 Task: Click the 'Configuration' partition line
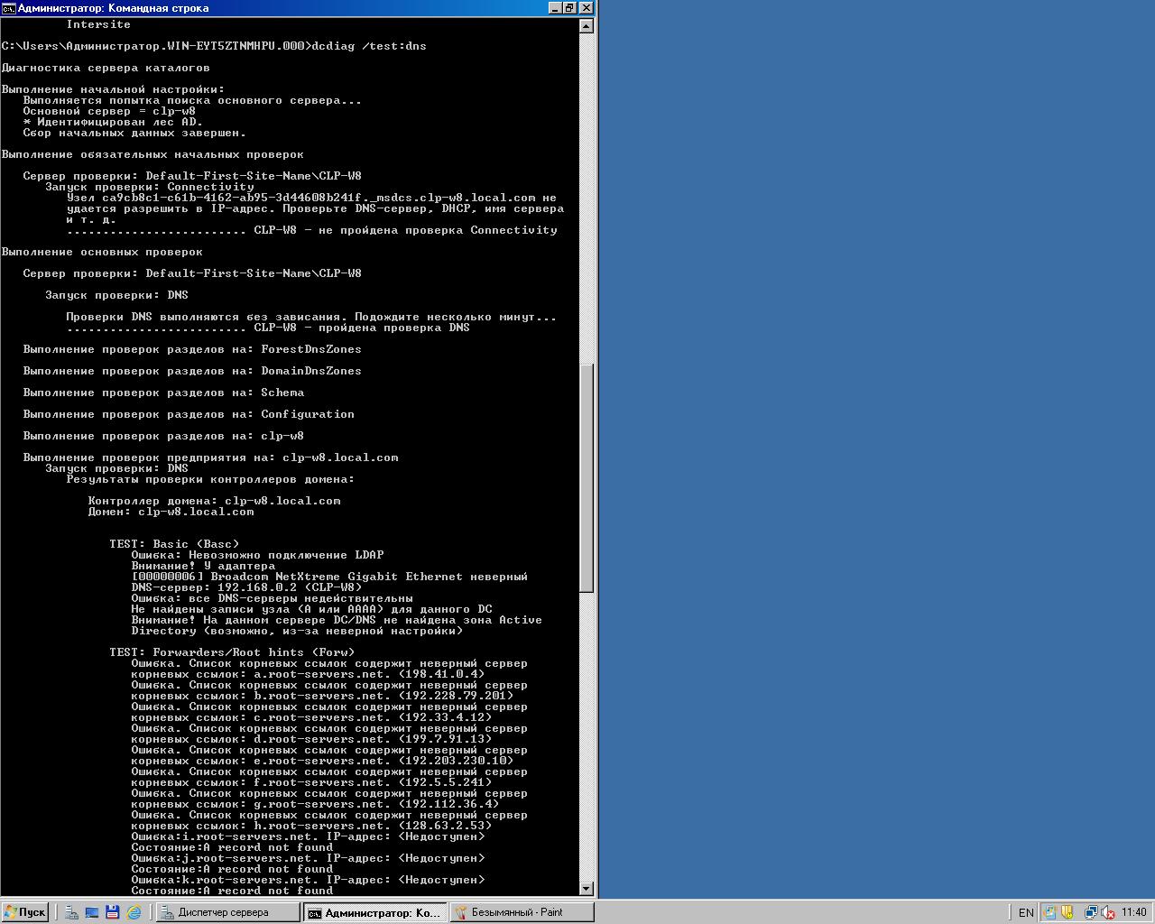[x=189, y=414]
